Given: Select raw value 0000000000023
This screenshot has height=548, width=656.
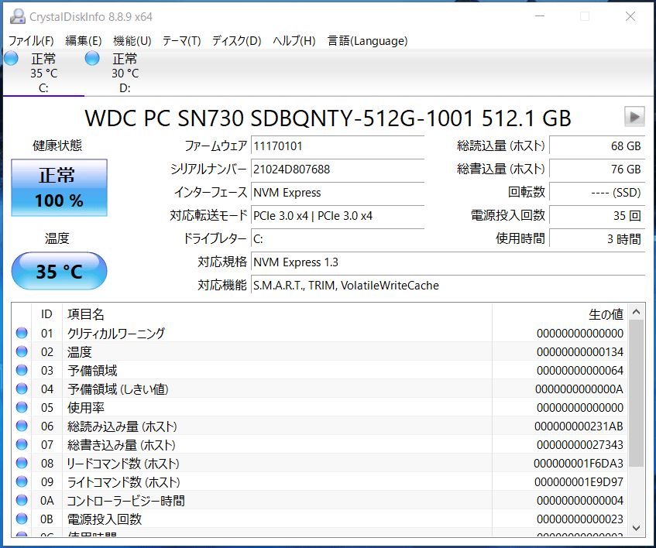Looking at the screenshot, I should pyautogui.click(x=580, y=519).
